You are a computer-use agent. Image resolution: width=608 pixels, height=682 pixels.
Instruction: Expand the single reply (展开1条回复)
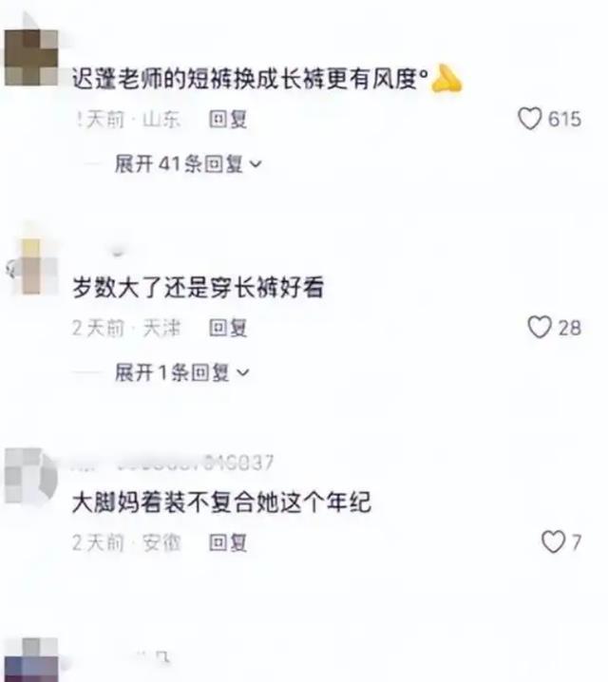(181, 372)
